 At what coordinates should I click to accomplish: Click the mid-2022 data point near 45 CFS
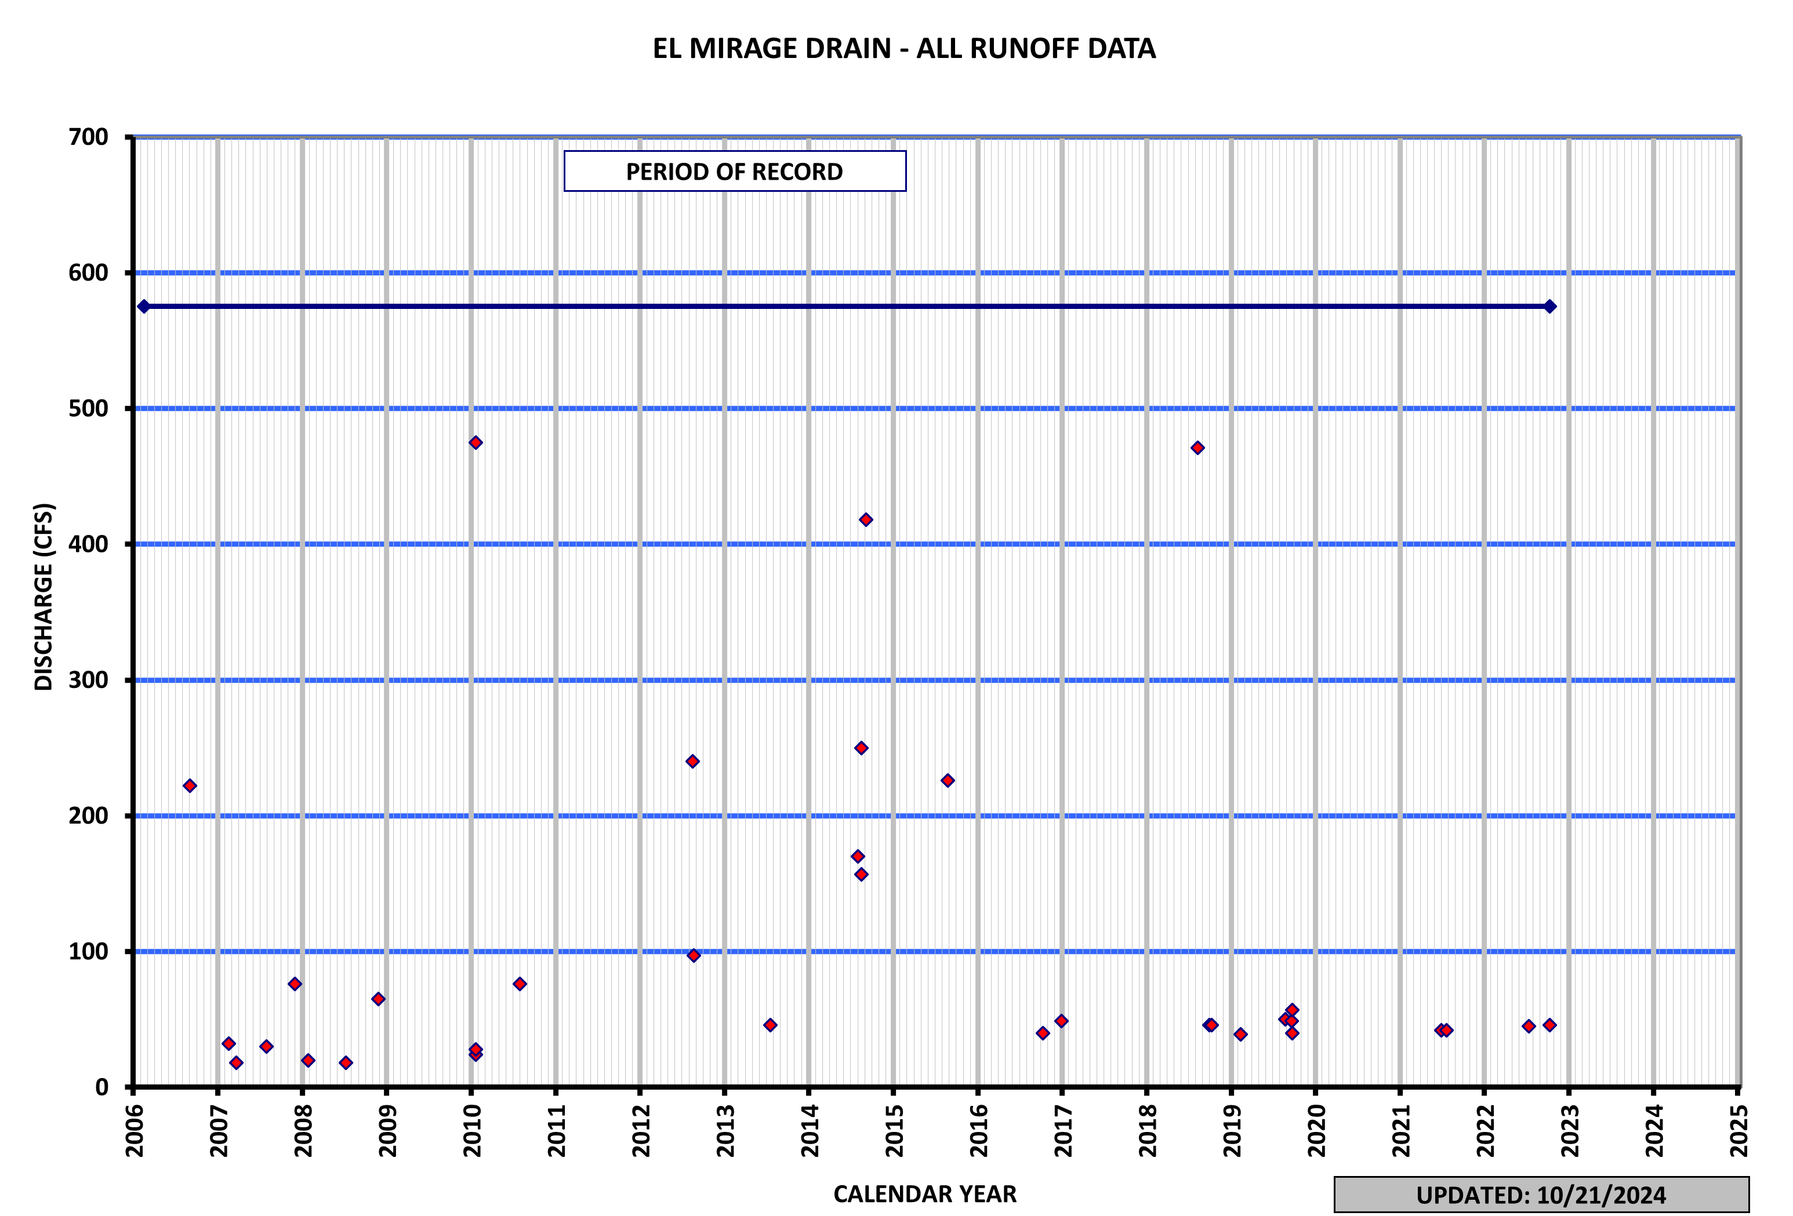pos(1529,1025)
